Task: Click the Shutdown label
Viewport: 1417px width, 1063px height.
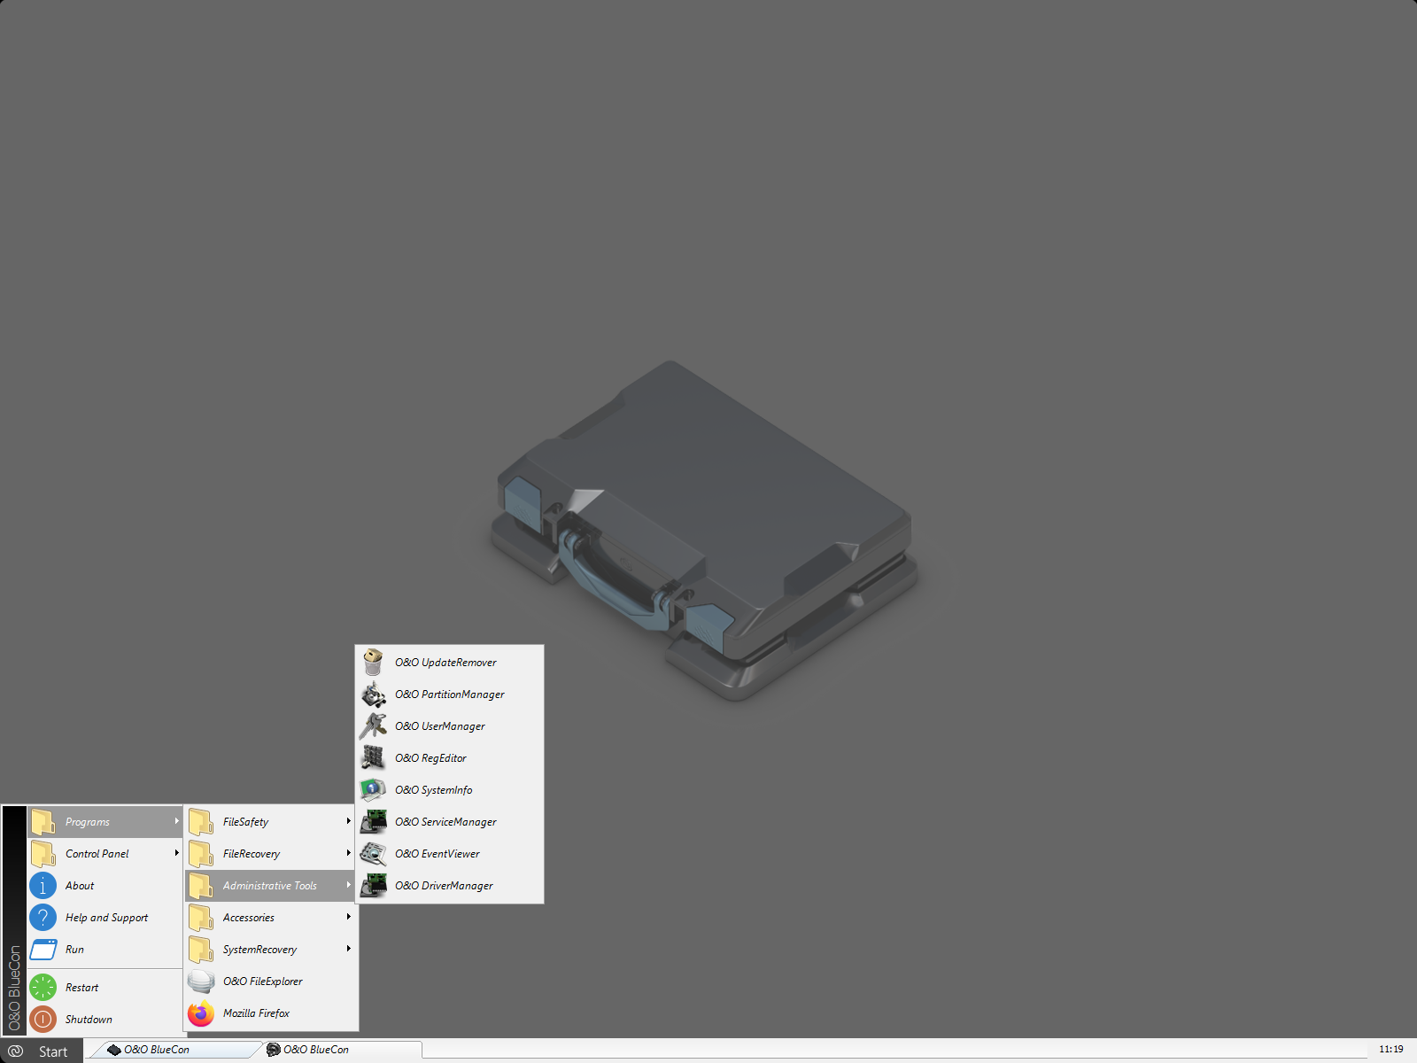Action: tap(89, 1020)
